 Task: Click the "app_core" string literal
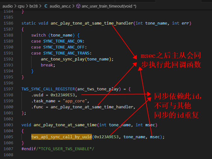(75, 101)
